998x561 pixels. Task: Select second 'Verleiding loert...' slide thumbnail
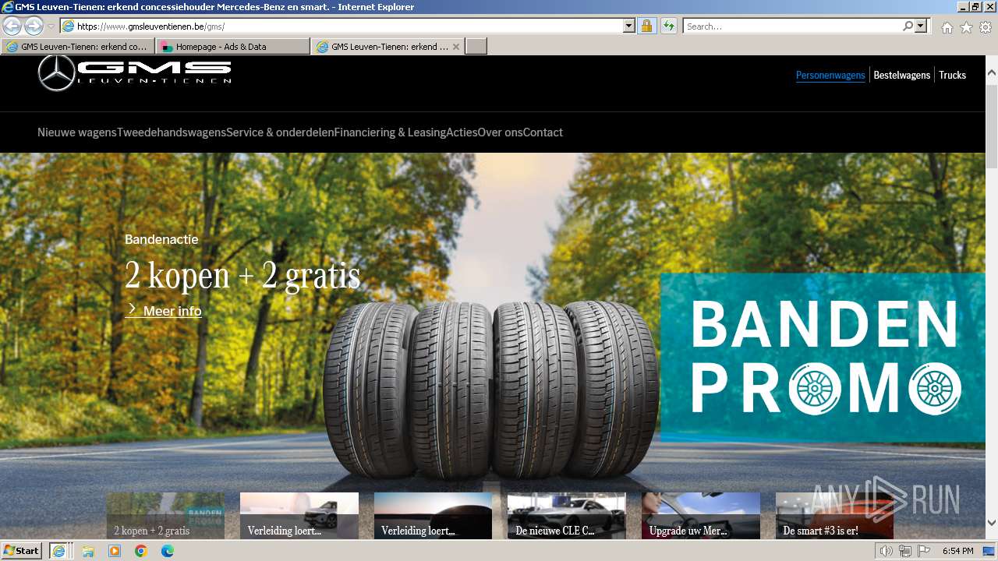(x=433, y=516)
